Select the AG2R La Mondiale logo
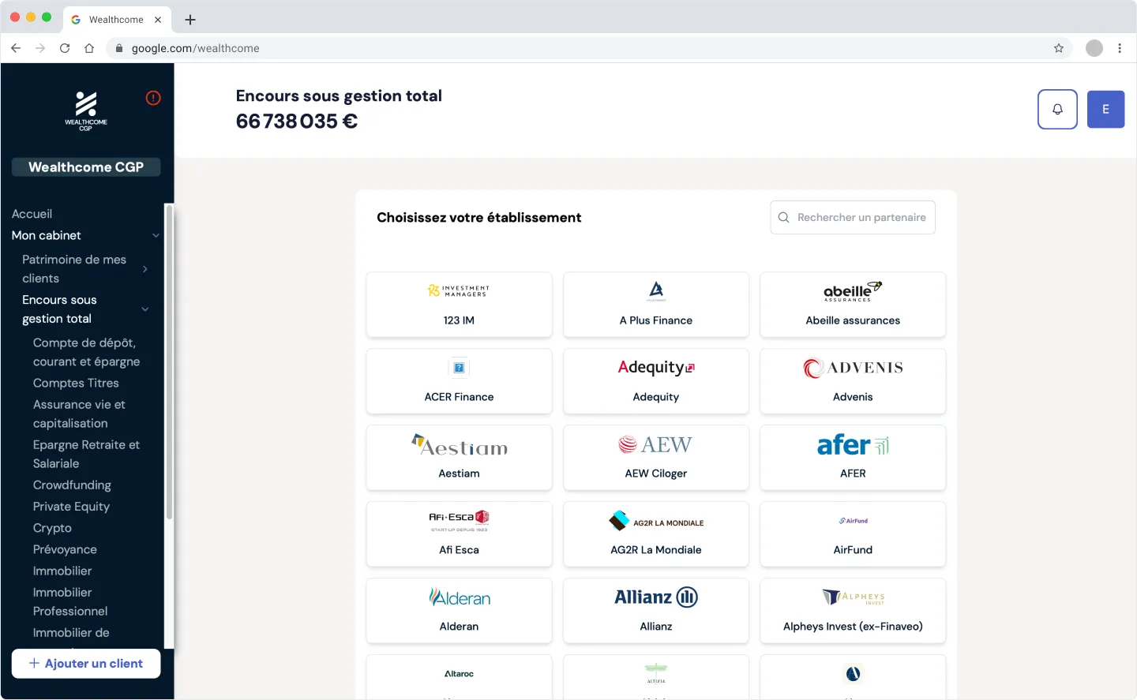Viewport: 1137px width, 700px height. point(656,522)
